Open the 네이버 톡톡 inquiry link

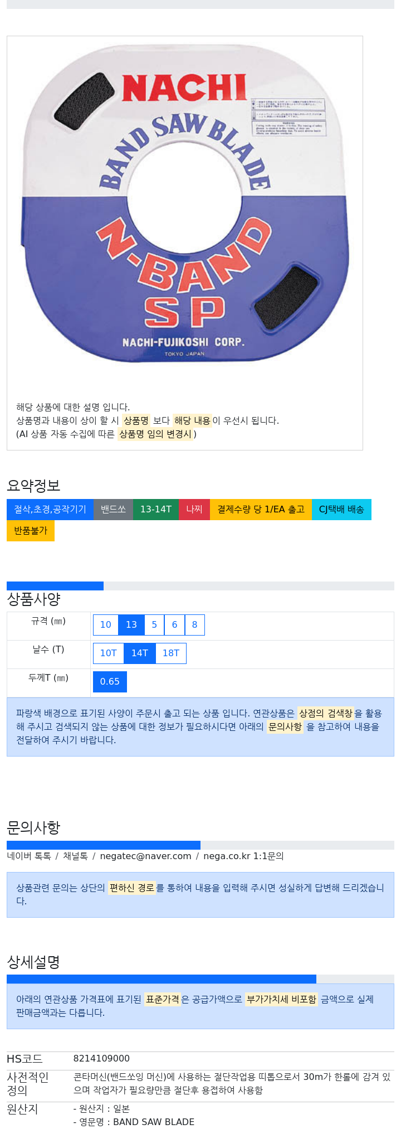point(29,856)
